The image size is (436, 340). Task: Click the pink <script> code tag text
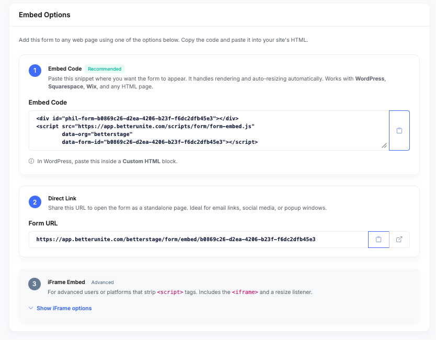tap(170, 292)
